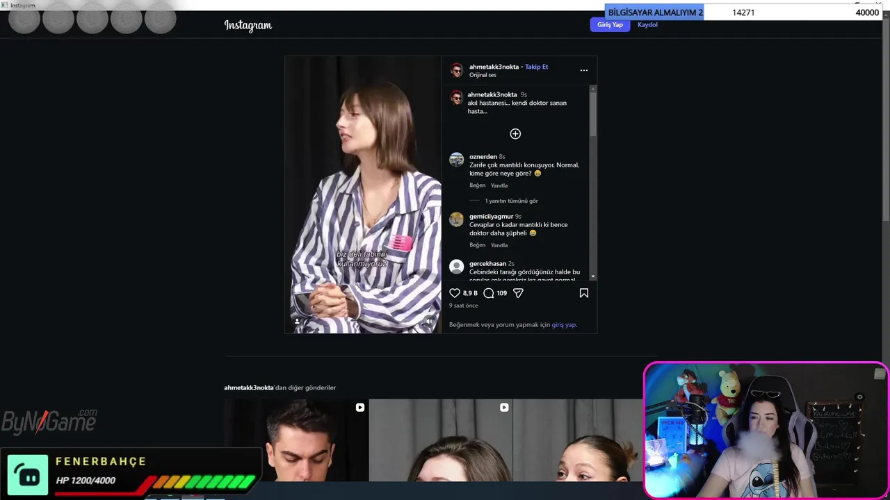Screen dimensions: 890x500
Task: Toggle video sound with the speaker icon
Action: coord(429,322)
